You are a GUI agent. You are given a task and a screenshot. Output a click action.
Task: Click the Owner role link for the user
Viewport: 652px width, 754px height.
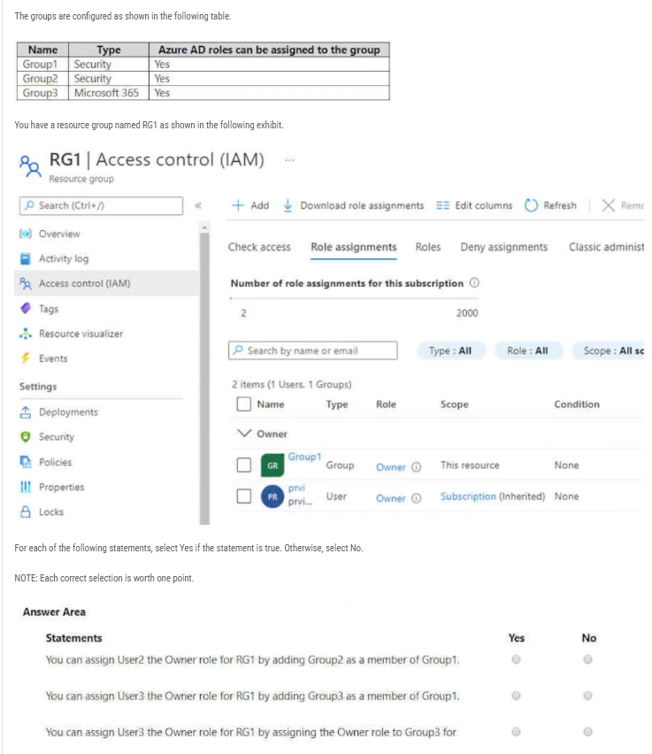coord(390,498)
